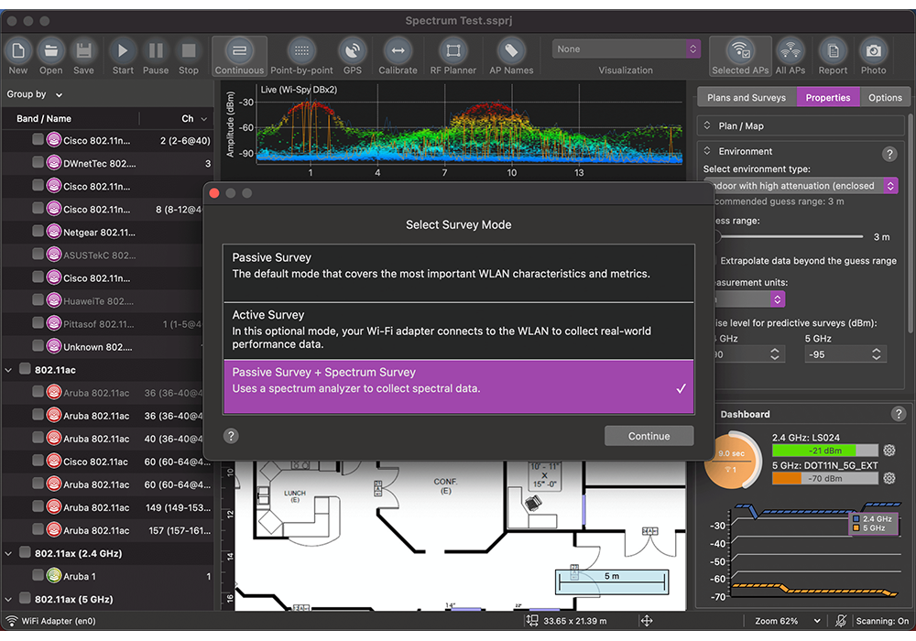916x641 pixels.
Task: Check the Aruba 1 checkbox
Action: [x=38, y=575]
